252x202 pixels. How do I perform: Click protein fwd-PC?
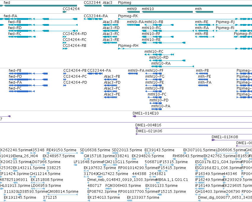tap(22, 91)
